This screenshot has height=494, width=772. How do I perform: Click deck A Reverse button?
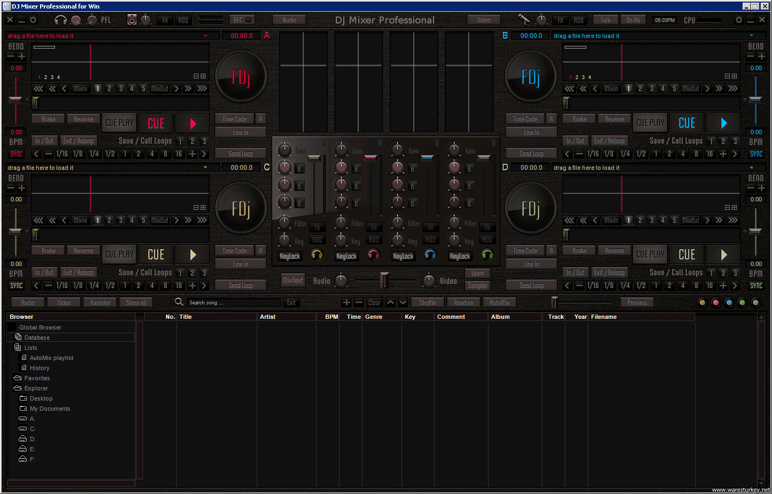pyautogui.click(x=83, y=119)
